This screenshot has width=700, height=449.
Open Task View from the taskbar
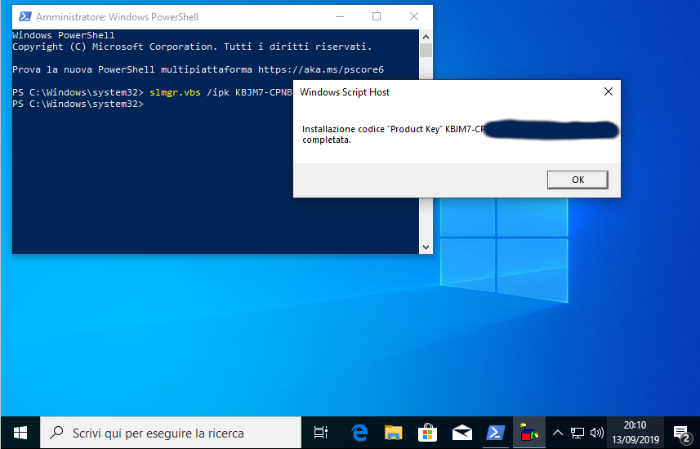click(320, 433)
